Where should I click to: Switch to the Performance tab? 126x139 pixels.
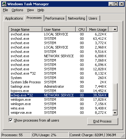(55, 18)
